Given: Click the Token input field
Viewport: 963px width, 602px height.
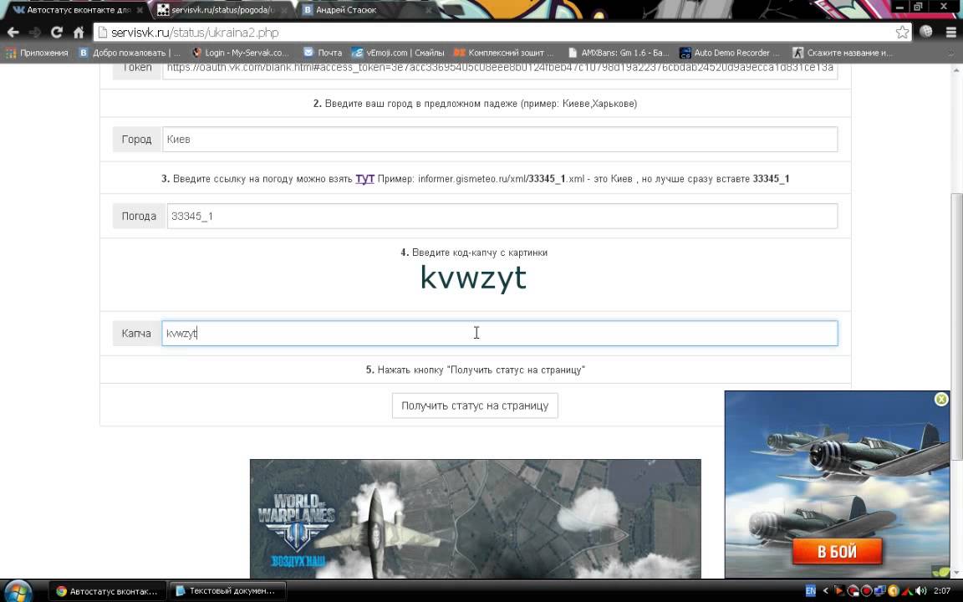Looking at the screenshot, I should (500, 70).
